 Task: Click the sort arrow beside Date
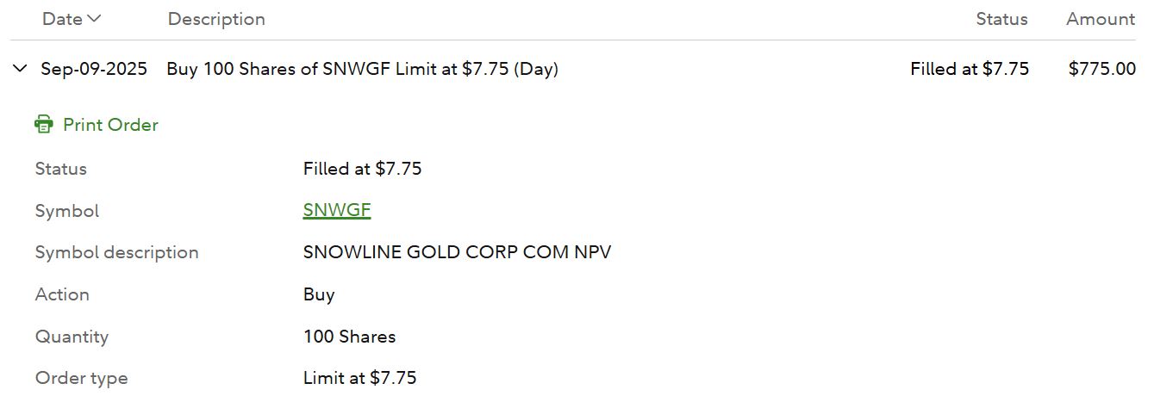pyautogui.click(x=94, y=19)
